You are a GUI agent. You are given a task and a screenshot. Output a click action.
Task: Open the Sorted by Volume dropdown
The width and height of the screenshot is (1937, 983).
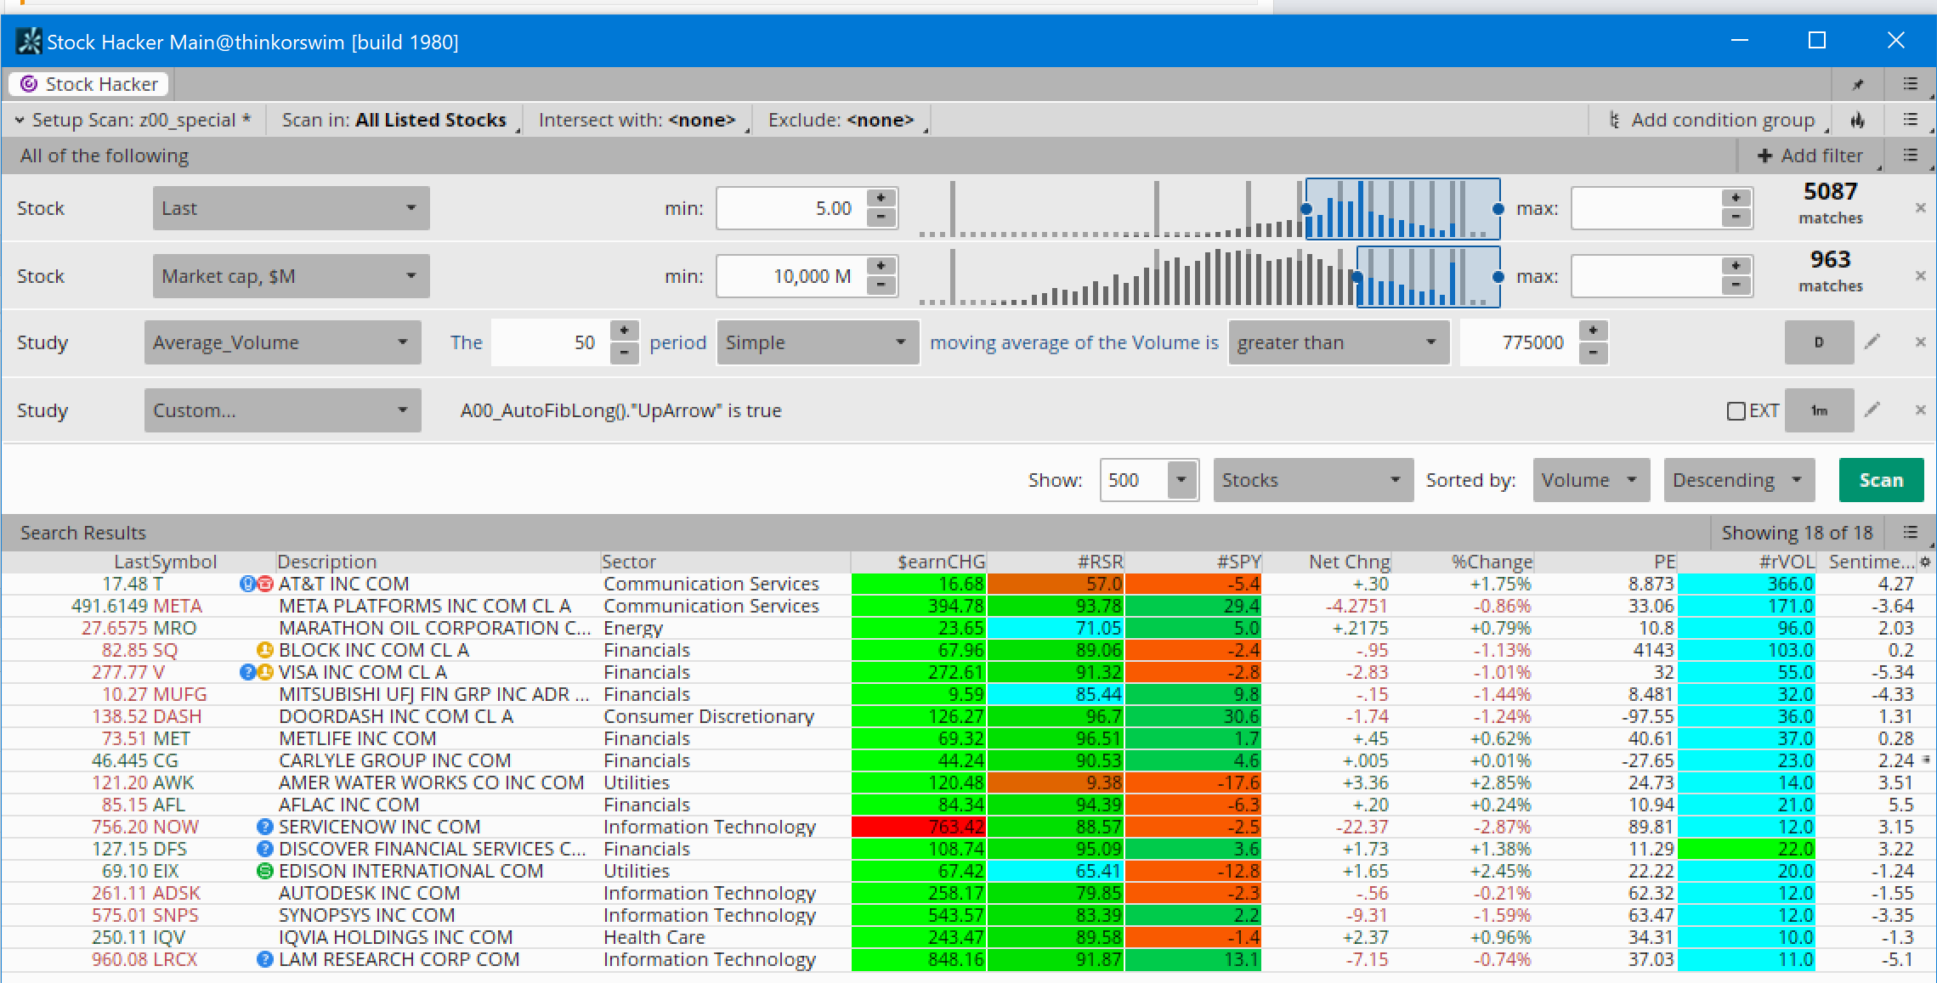tap(1591, 480)
